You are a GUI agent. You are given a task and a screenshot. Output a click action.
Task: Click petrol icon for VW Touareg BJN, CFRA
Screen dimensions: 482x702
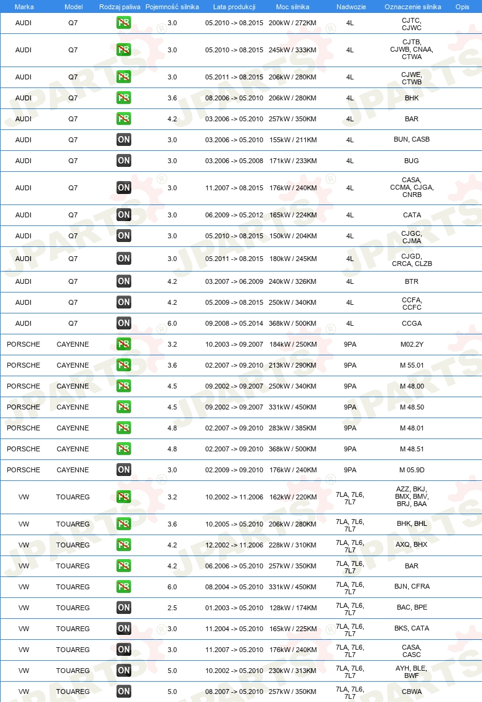(124, 586)
